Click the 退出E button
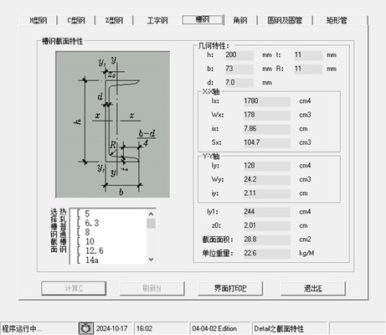The image size is (386, 335). (x=313, y=288)
